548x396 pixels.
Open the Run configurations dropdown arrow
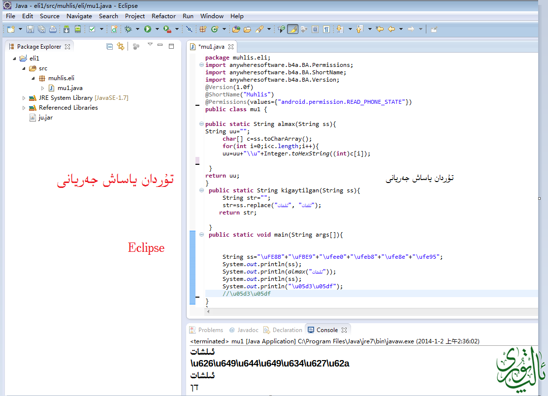157,30
